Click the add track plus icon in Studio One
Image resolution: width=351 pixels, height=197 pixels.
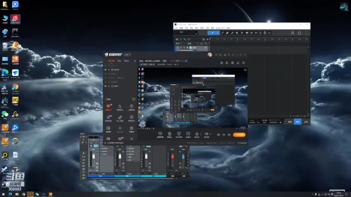tap(207, 39)
